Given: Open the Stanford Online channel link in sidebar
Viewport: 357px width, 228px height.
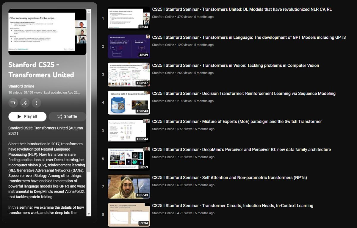Looking at the screenshot, I should pyautogui.click(x=21, y=86).
